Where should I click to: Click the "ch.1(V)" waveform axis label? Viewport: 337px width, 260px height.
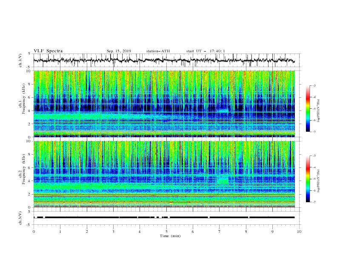pos(20,60)
